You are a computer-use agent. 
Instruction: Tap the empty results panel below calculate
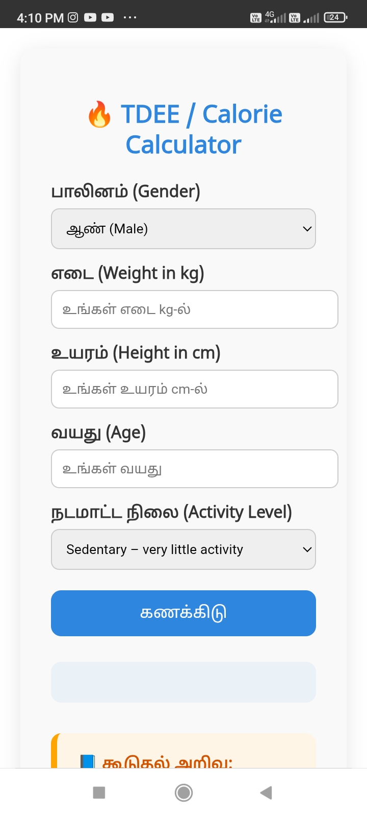pos(183,682)
